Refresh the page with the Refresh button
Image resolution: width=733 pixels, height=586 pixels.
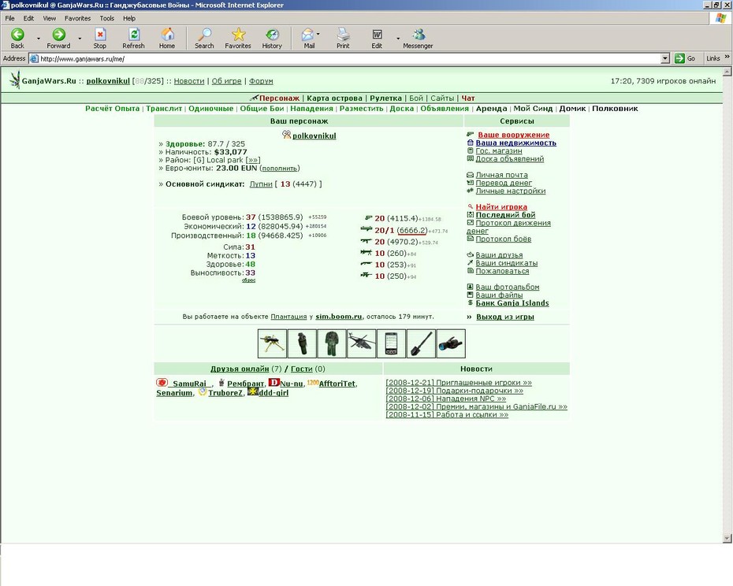[133, 39]
